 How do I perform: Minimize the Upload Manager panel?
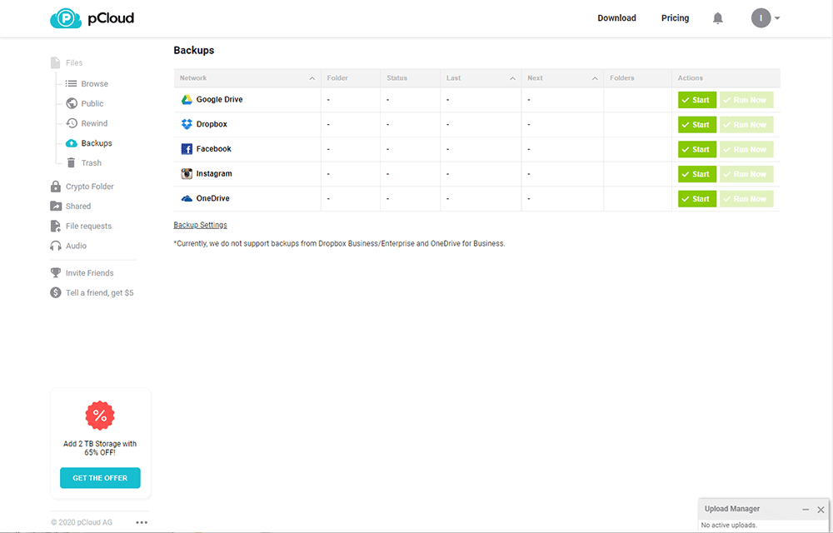[x=806, y=510]
